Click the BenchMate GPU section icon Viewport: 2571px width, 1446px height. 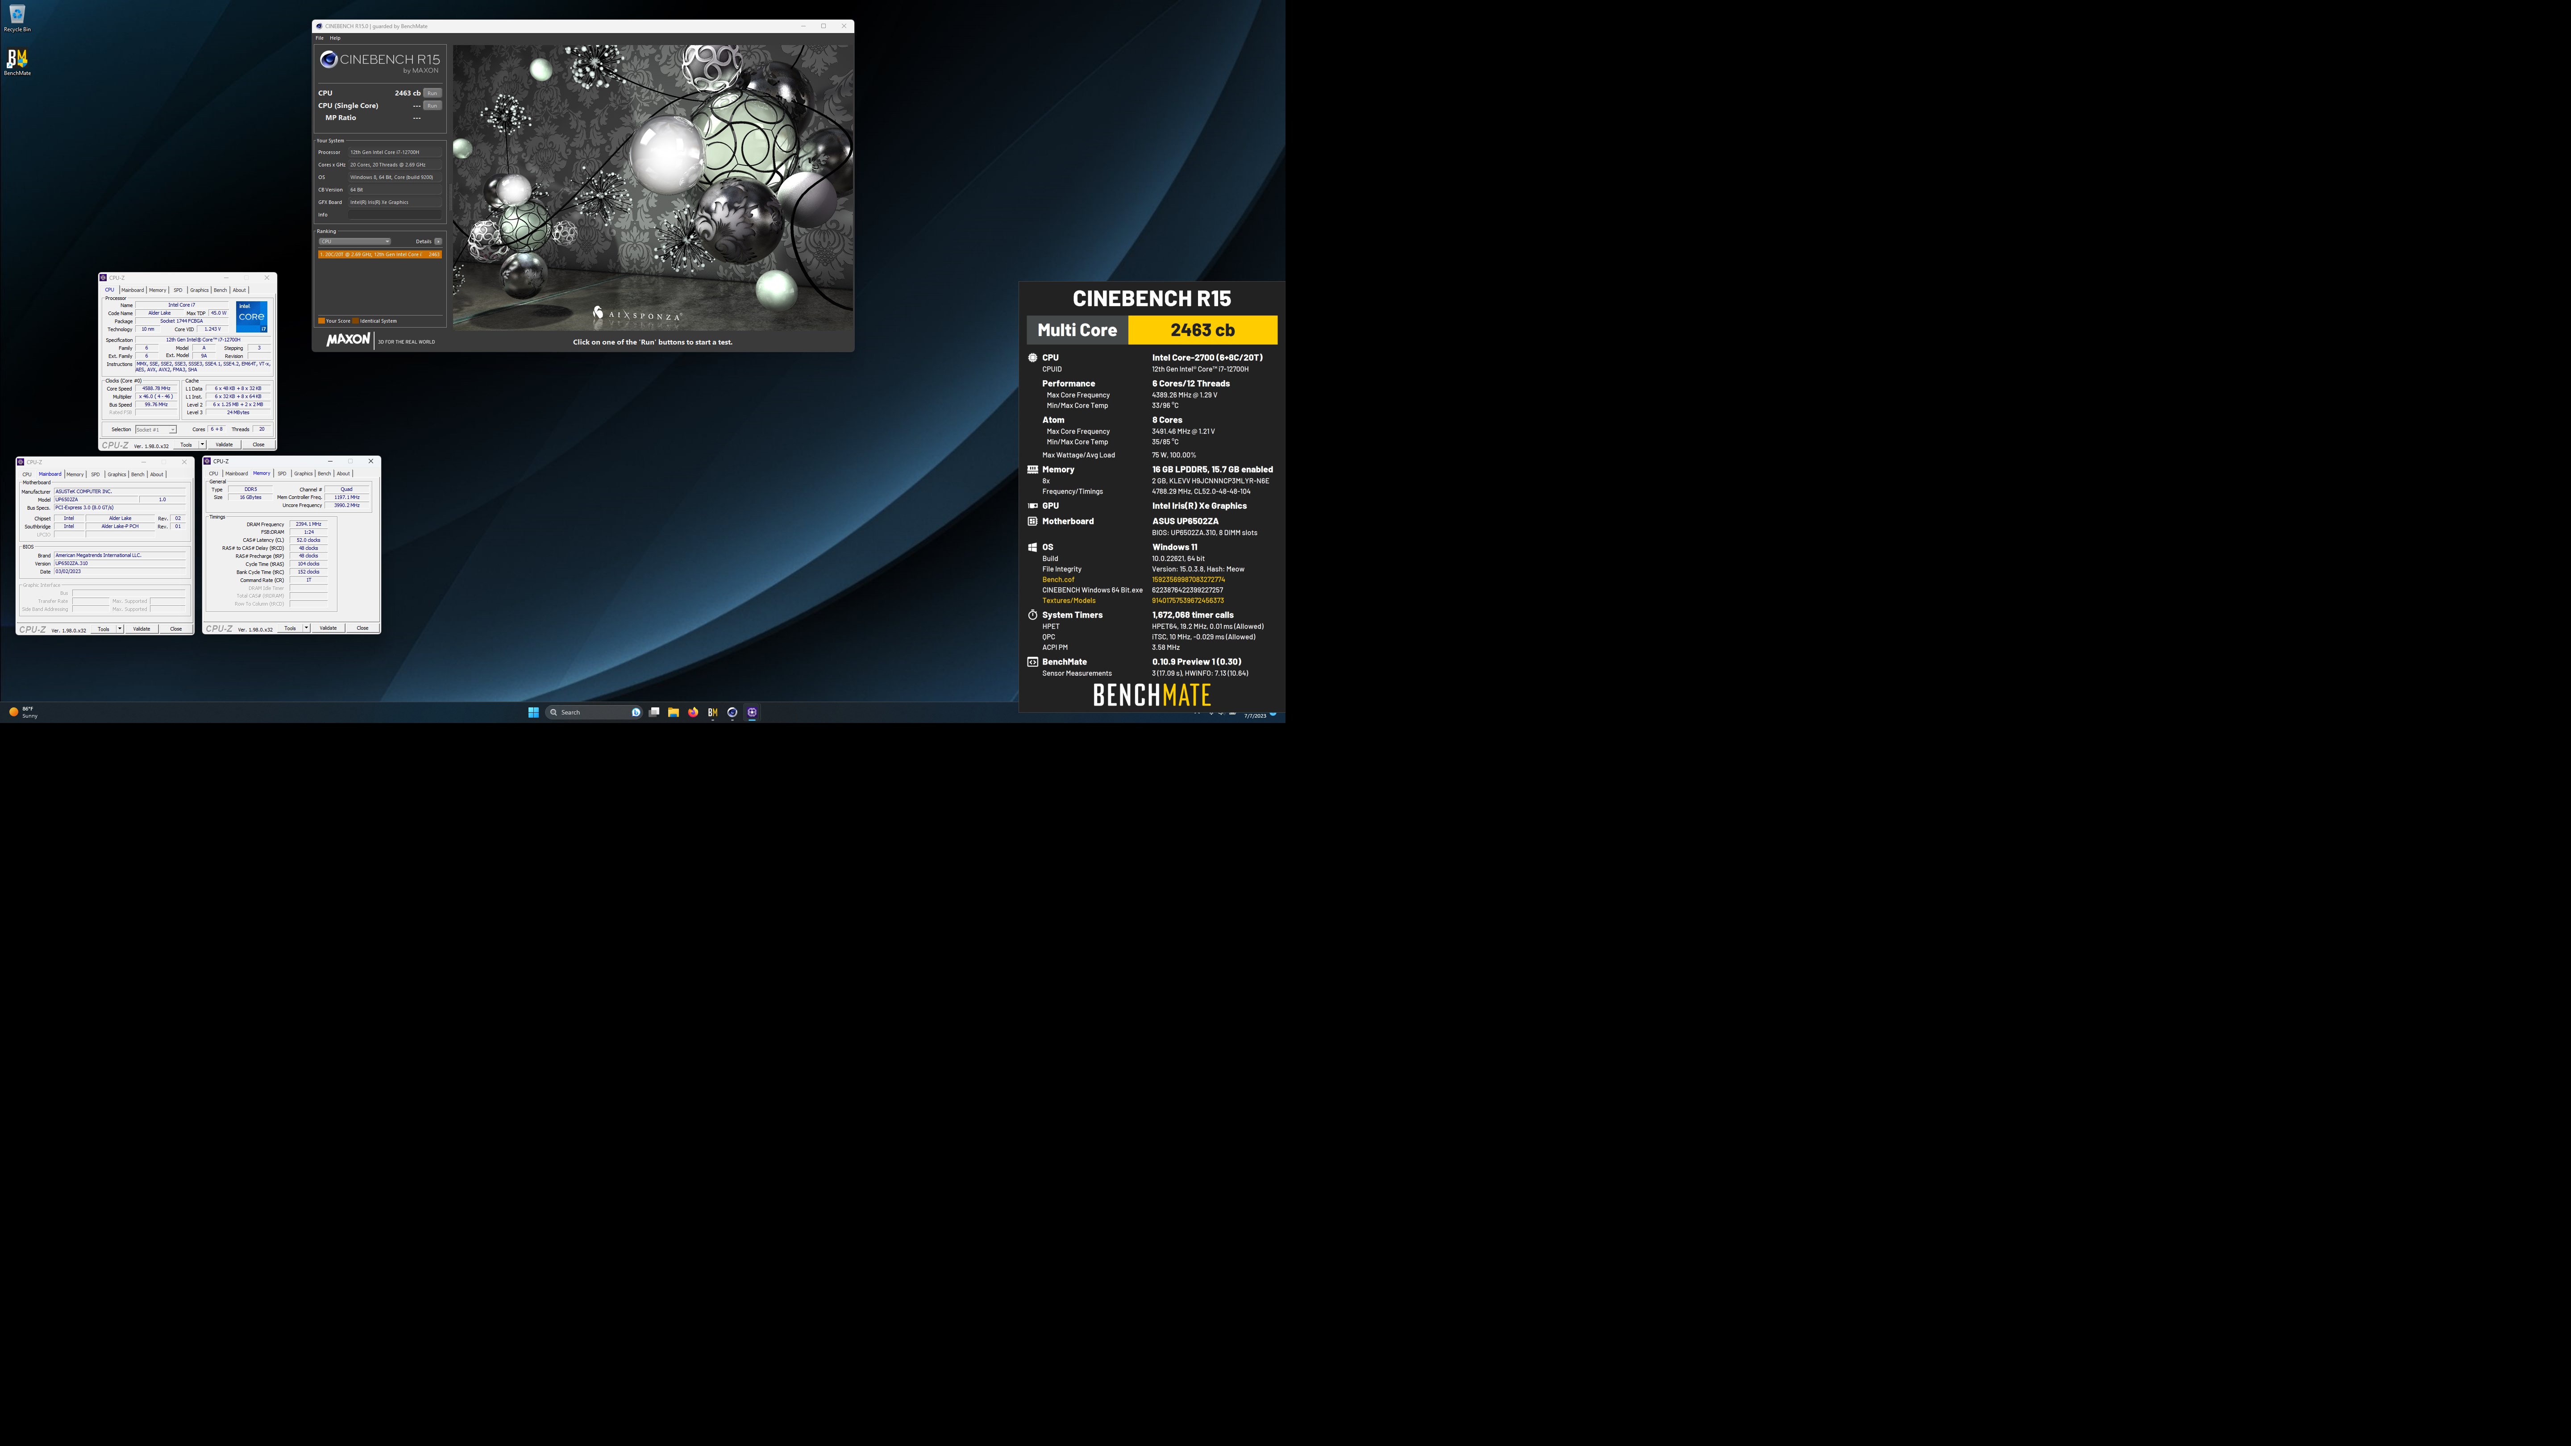(x=1033, y=506)
